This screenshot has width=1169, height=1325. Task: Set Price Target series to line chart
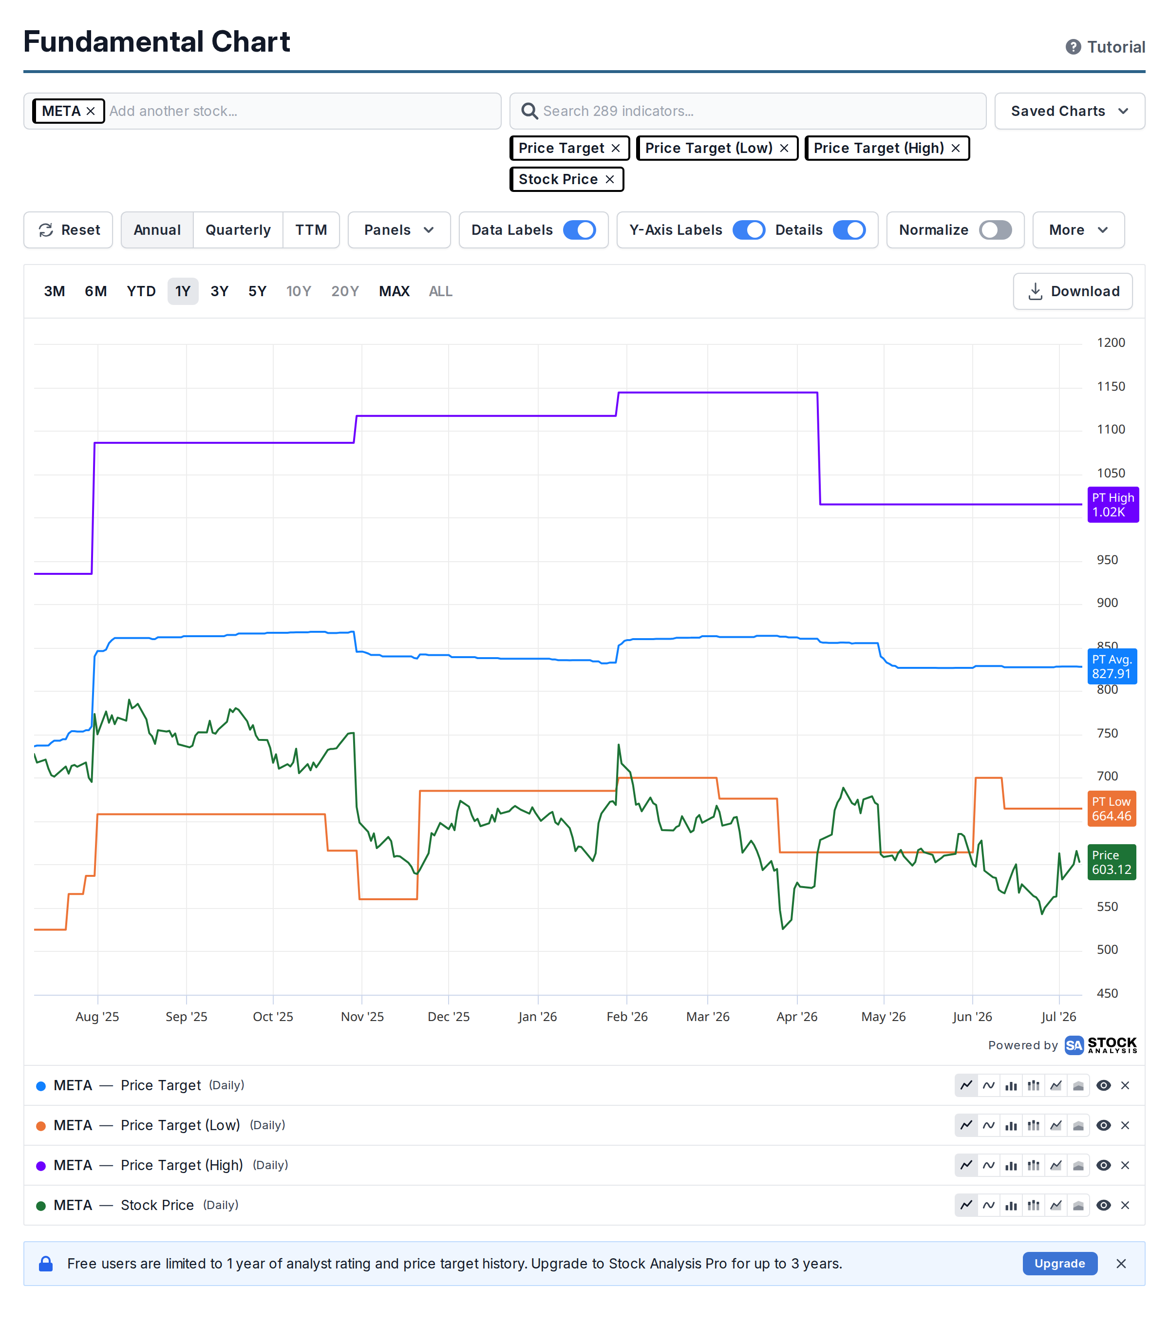point(965,1085)
